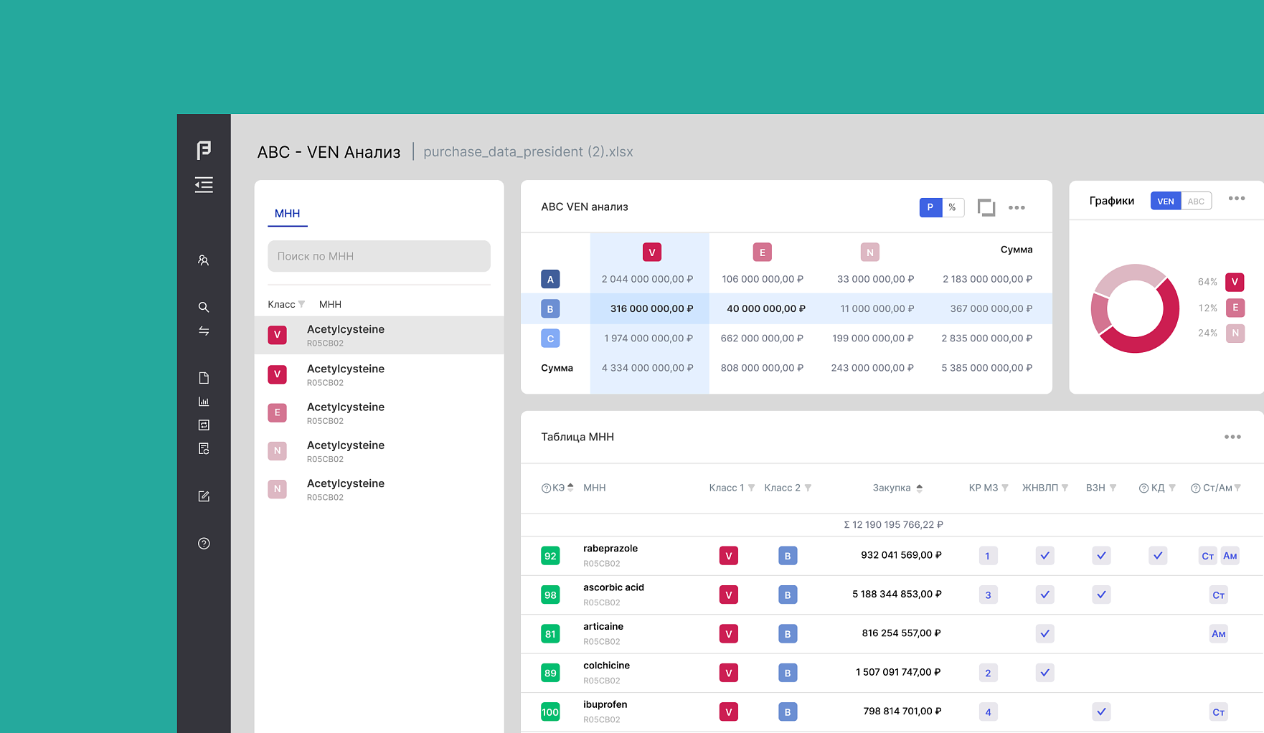Open the users icon in sidebar
This screenshot has width=1264, height=733.
[204, 260]
